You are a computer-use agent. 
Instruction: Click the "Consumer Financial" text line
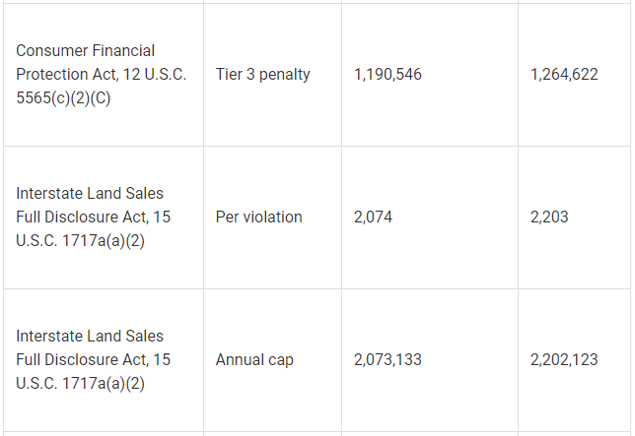click(x=85, y=50)
